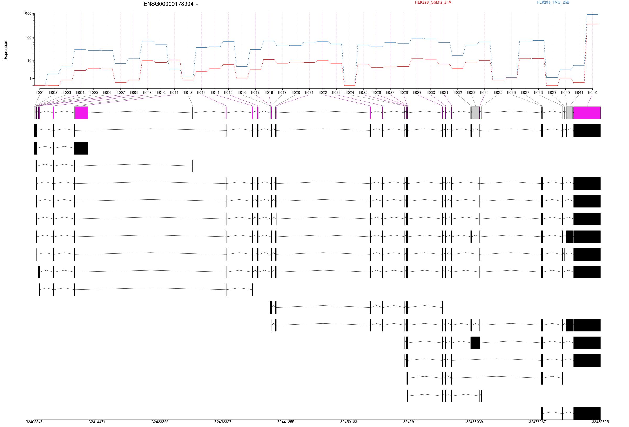
Task: Click exon label E025
Action: tap(363, 92)
